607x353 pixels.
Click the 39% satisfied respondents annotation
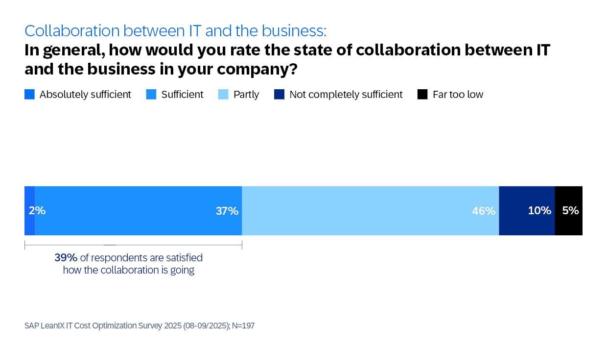click(129, 264)
